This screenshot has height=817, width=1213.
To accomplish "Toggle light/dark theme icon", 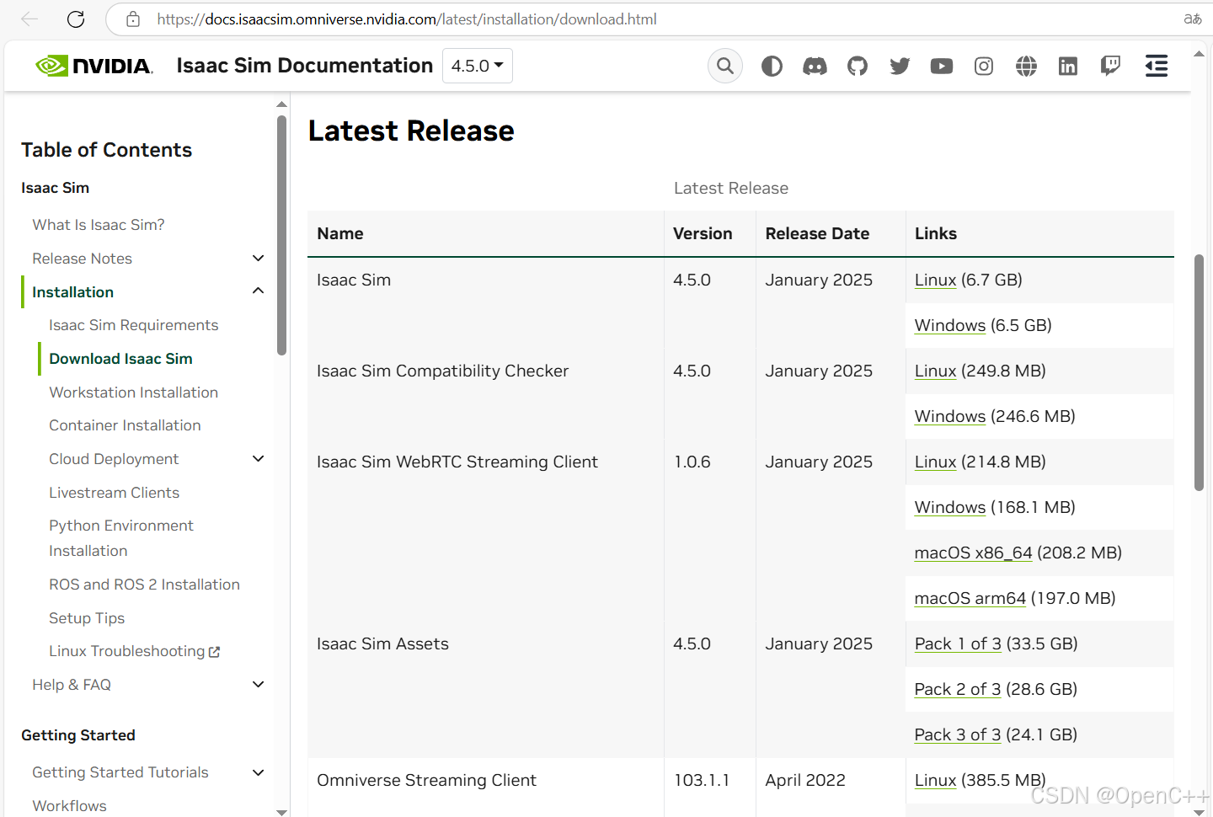I will [x=772, y=66].
